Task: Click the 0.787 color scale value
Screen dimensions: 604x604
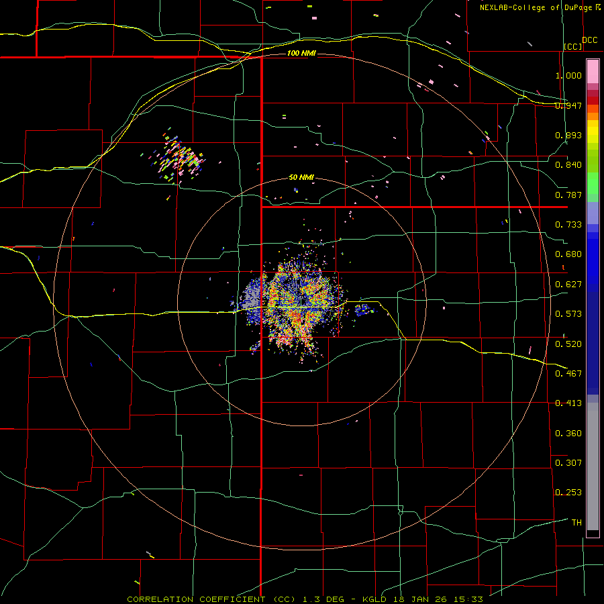Action: pyautogui.click(x=568, y=195)
